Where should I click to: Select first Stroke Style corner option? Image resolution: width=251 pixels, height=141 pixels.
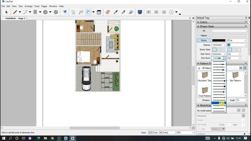[214, 50]
